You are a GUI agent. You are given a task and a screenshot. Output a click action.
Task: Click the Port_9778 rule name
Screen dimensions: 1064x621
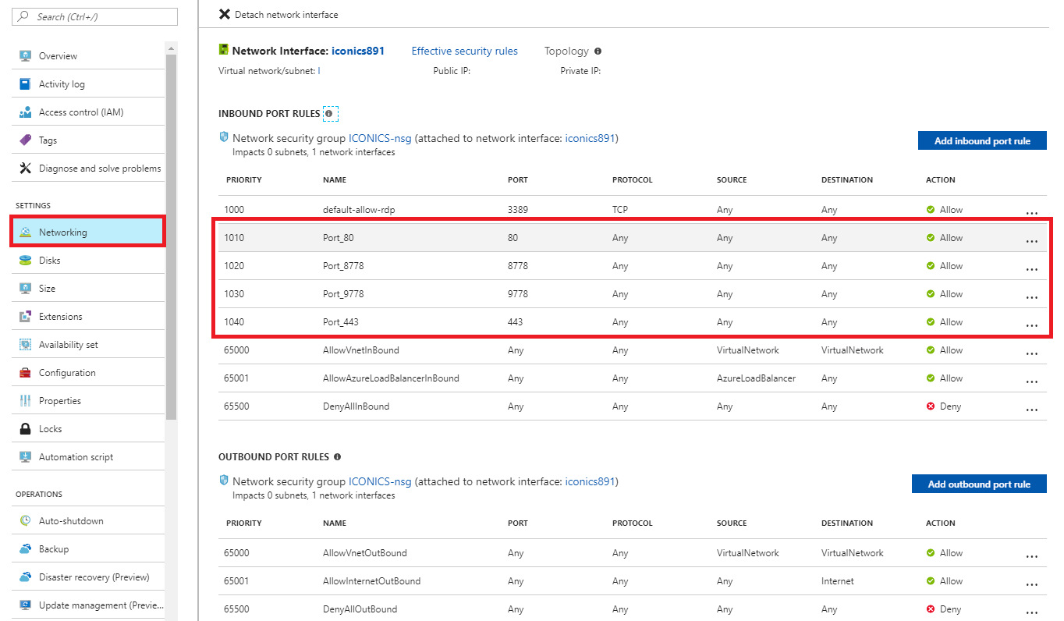[x=343, y=294]
